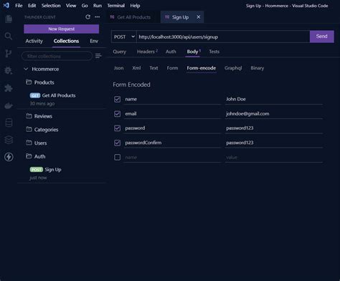This screenshot has height=281, width=340.
Task: Open the File menu
Action: tap(19, 6)
